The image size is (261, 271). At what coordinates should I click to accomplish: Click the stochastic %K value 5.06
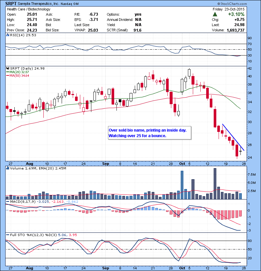pyautogui.click(x=62, y=235)
